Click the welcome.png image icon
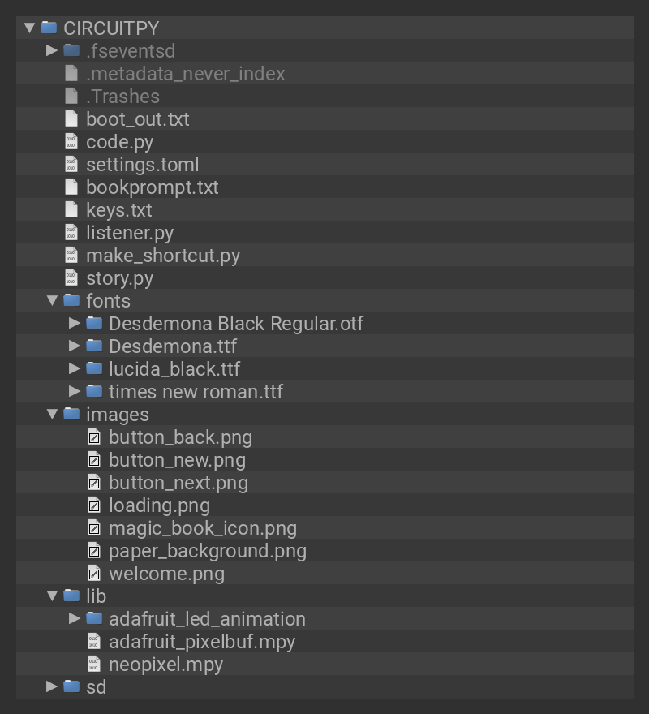The image size is (649, 714). pos(94,573)
